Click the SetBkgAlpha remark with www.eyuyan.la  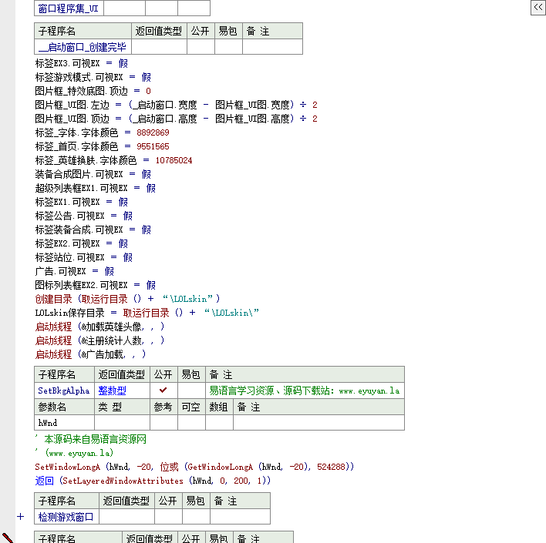pyautogui.click(x=304, y=390)
